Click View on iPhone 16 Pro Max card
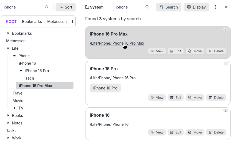233x141 pixels. pyautogui.click(x=157, y=51)
